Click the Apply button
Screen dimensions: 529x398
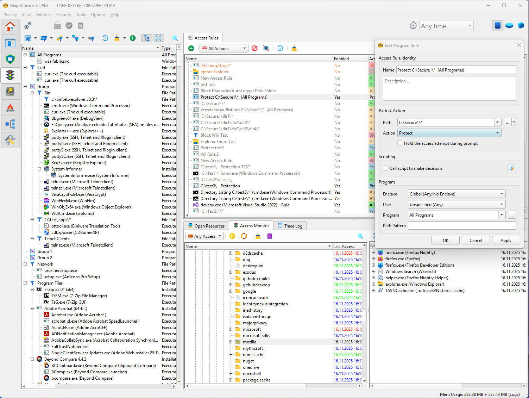(506, 240)
